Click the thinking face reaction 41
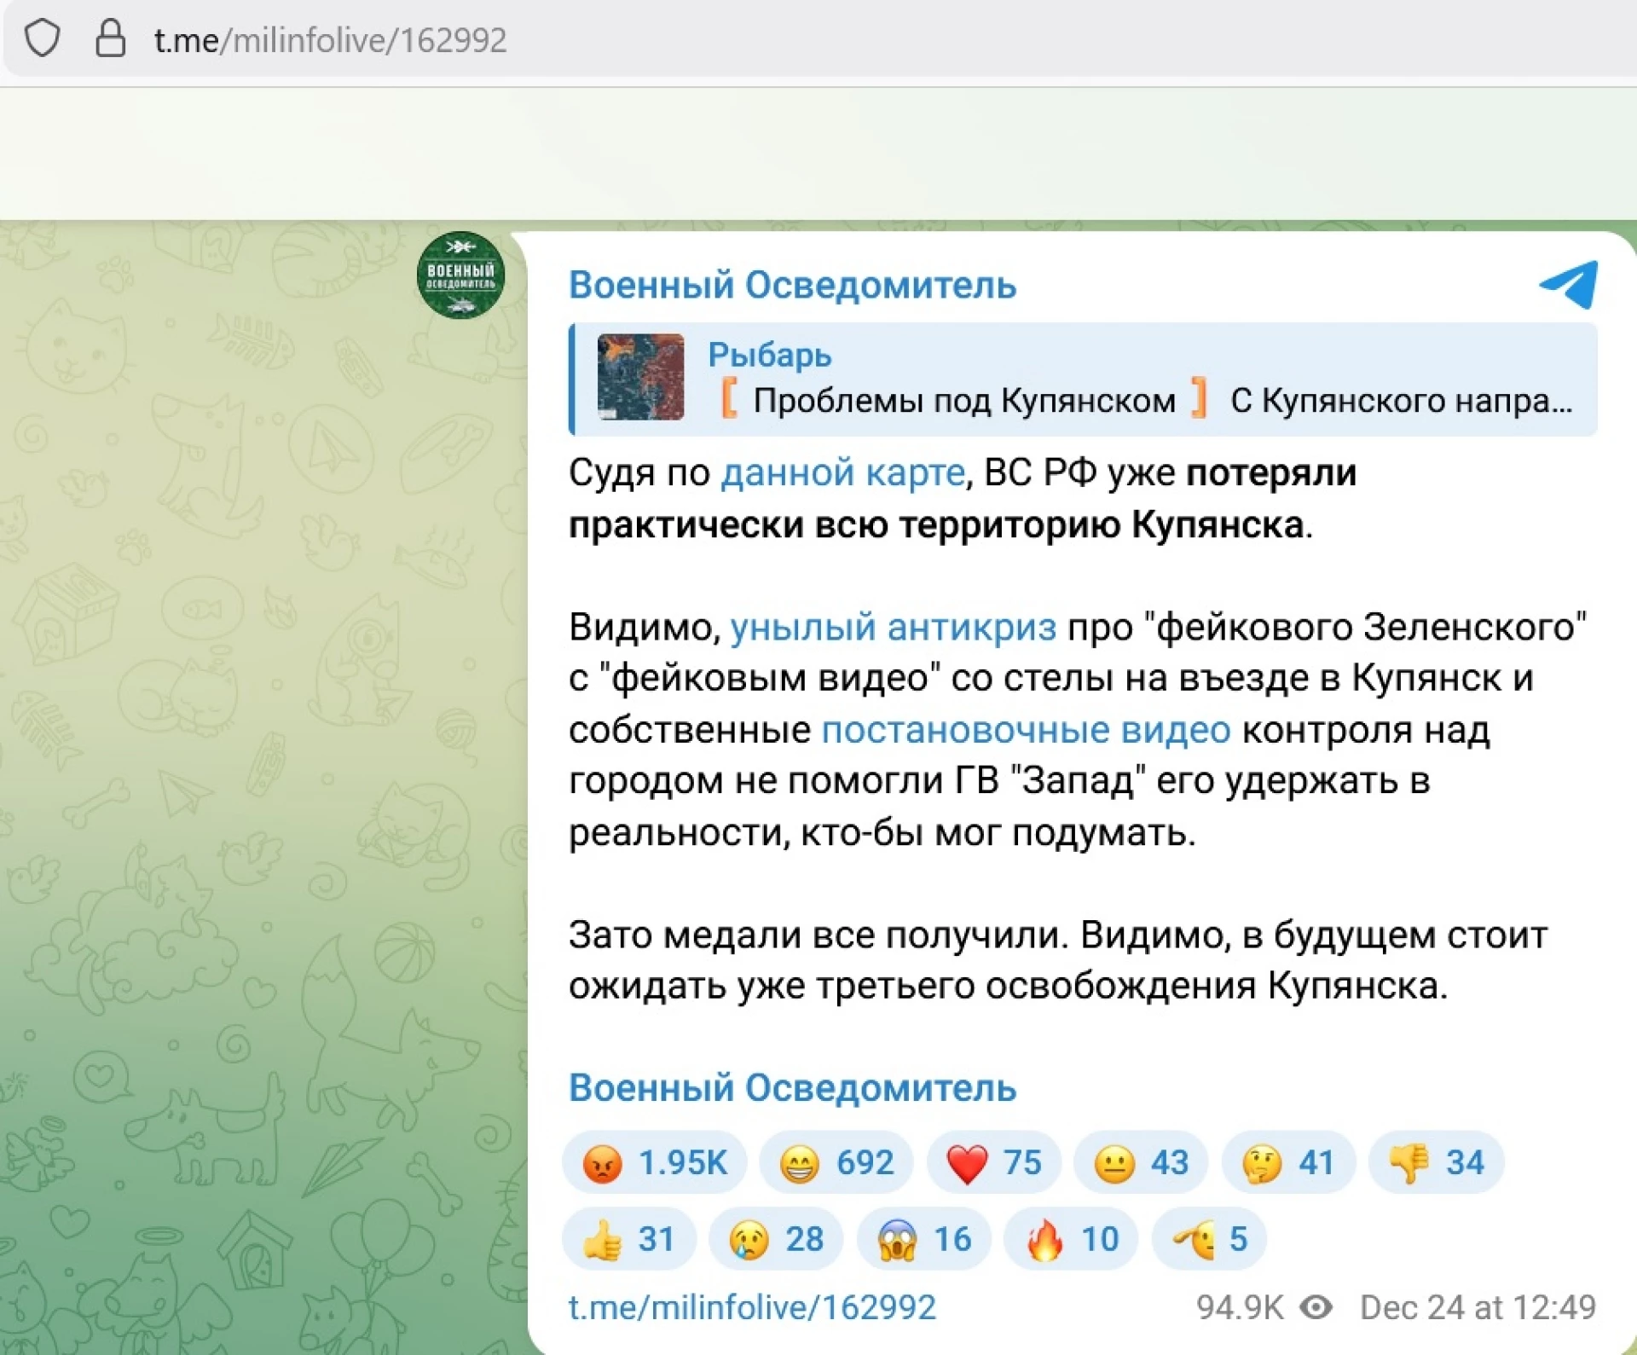Image resolution: width=1637 pixels, height=1355 pixels. 1287,1162
